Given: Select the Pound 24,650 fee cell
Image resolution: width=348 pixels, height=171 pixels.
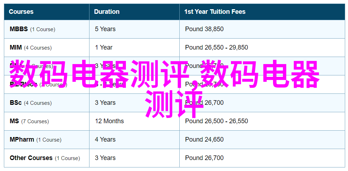Looking at the screenshot, I should [204, 139].
